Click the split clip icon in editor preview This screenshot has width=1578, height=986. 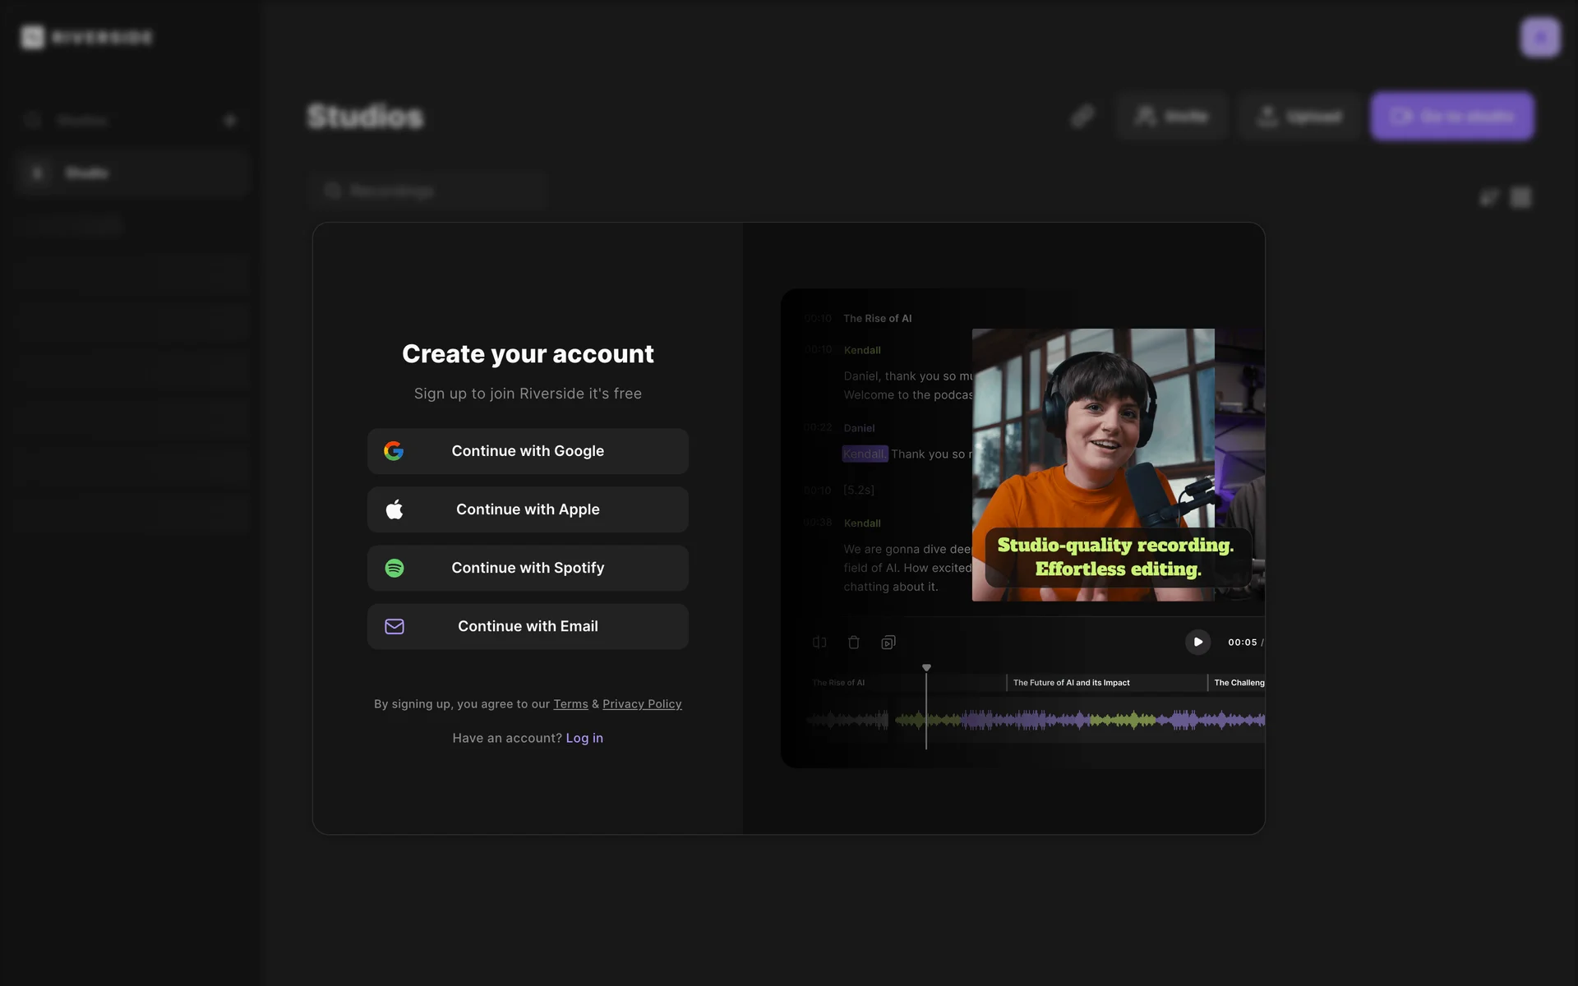coord(819,643)
